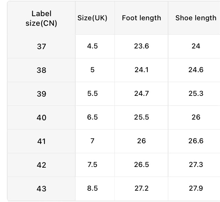Image resolution: width=220 pixels, height=202 pixels.
Task: Select foot length 27.2 value
Action: coord(141,188)
